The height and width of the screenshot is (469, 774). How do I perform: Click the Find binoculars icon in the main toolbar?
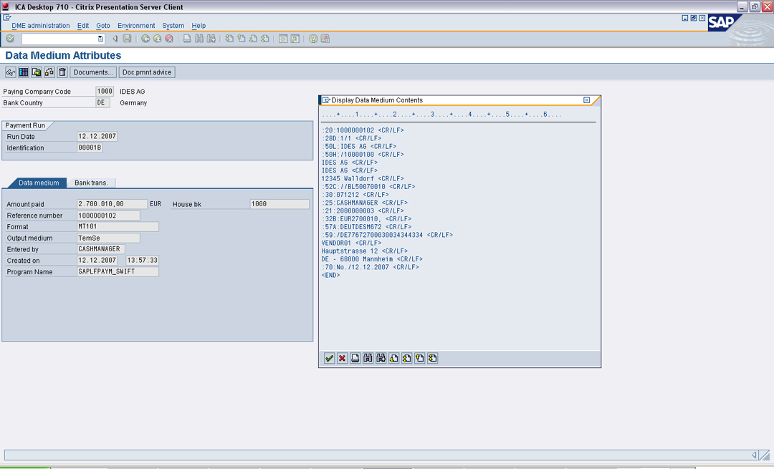pyautogui.click(x=199, y=39)
